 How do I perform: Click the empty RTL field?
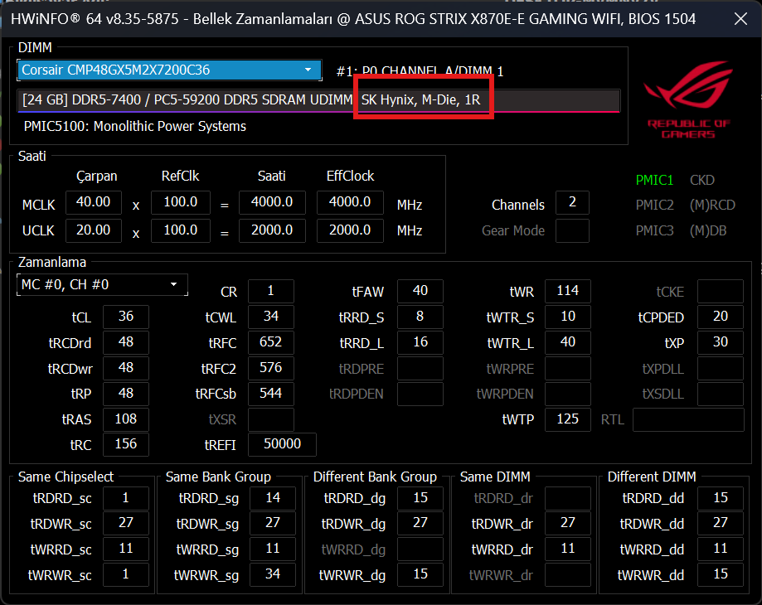tap(688, 419)
